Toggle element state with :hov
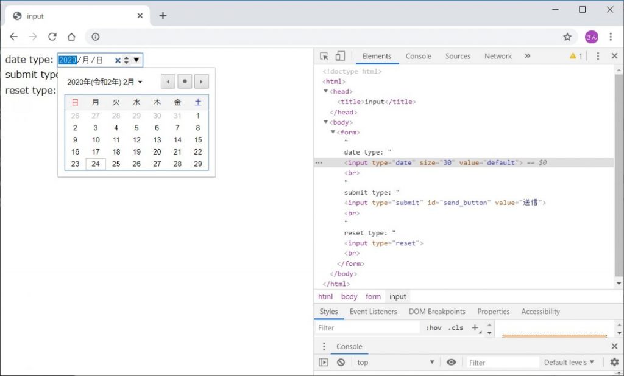The height and width of the screenshot is (376, 624). 433,327
